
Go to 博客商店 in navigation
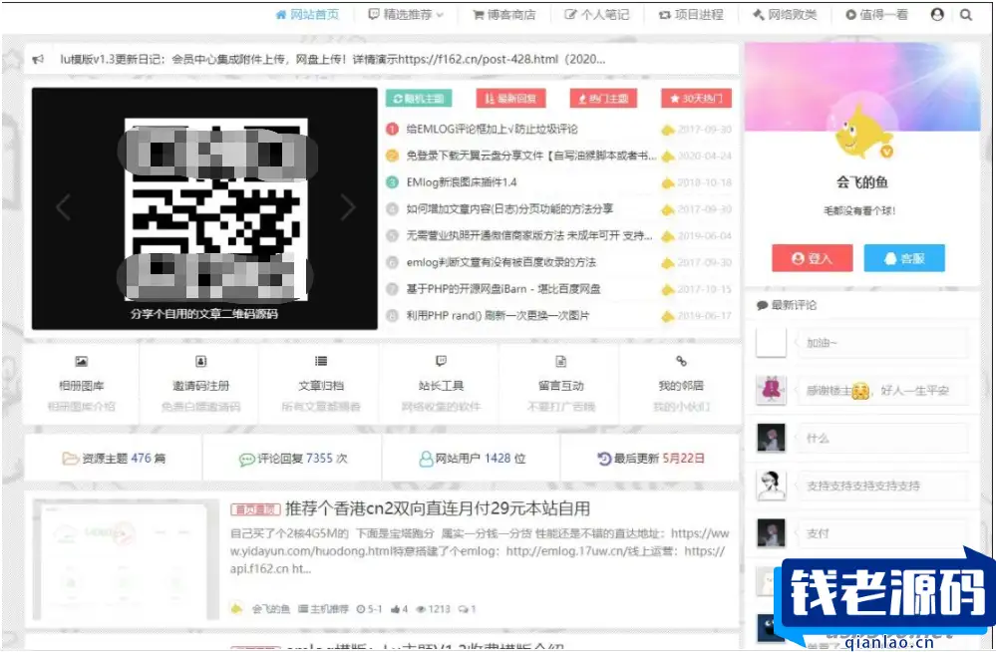tap(504, 15)
